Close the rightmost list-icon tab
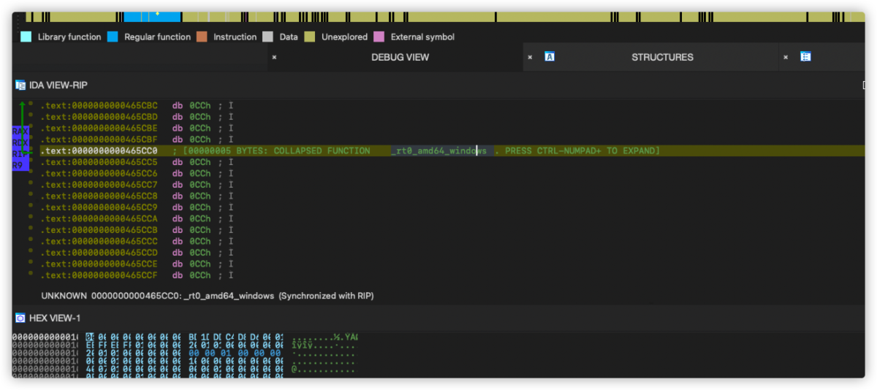877x390 pixels. click(786, 57)
